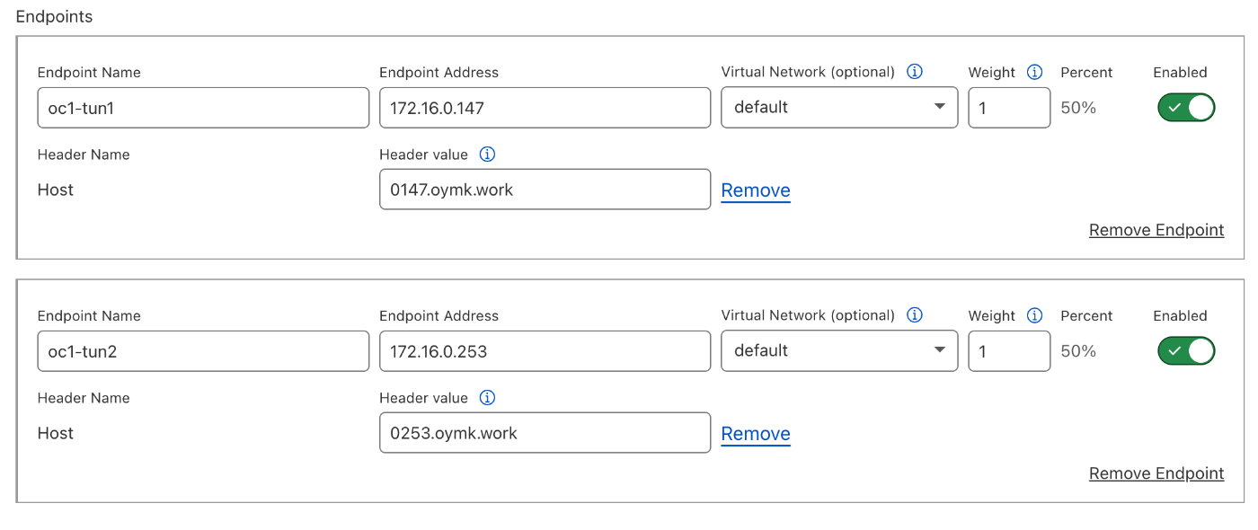Open Virtual Network dropdown for oc1-tun2
1258x530 pixels.
pyautogui.click(x=839, y=351)
